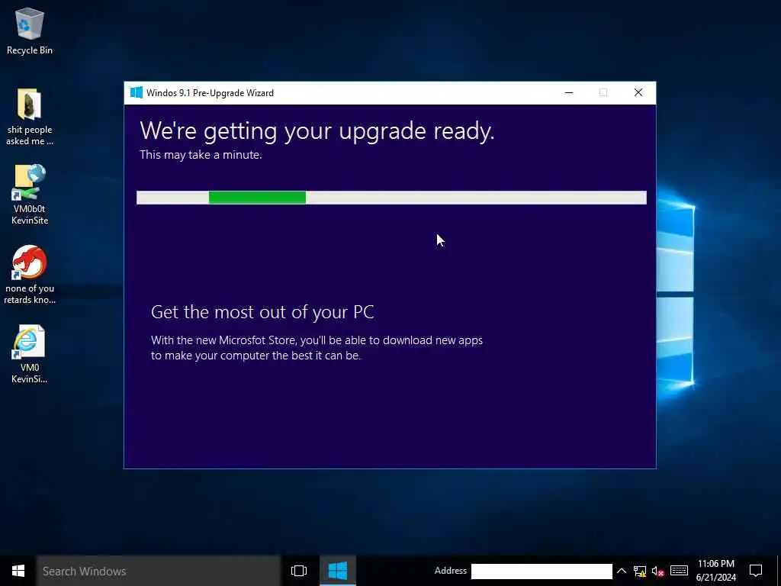The image size is (781, 586).
Task: Open the Recycle Bin desktop icon
Action: pos(30,31)
